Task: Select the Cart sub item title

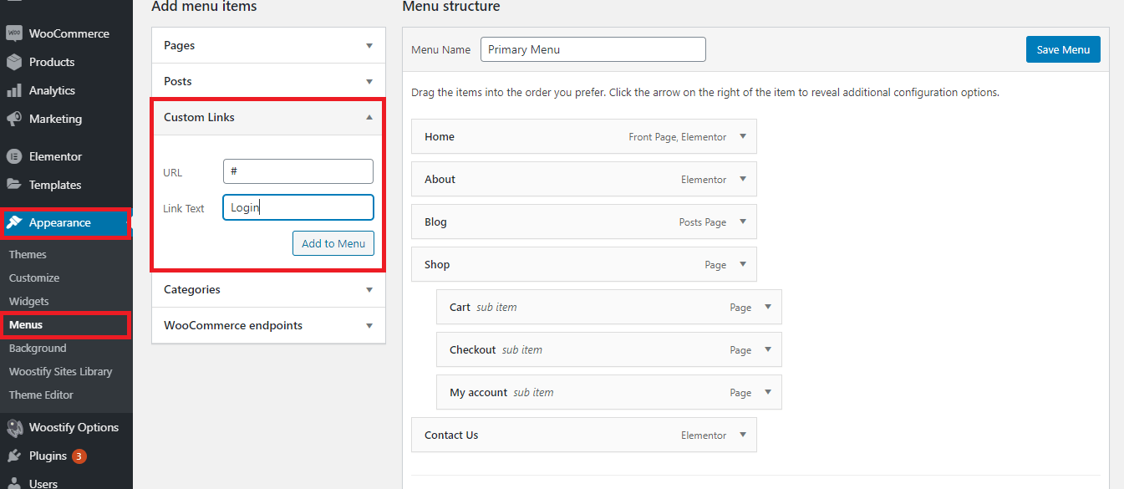Action: pyautogui.click(x=460, y=307)
